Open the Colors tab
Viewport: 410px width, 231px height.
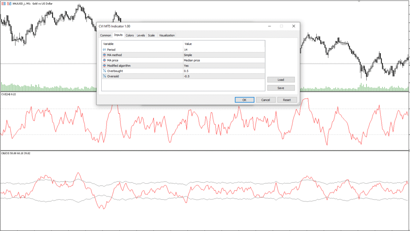point(130,36)
